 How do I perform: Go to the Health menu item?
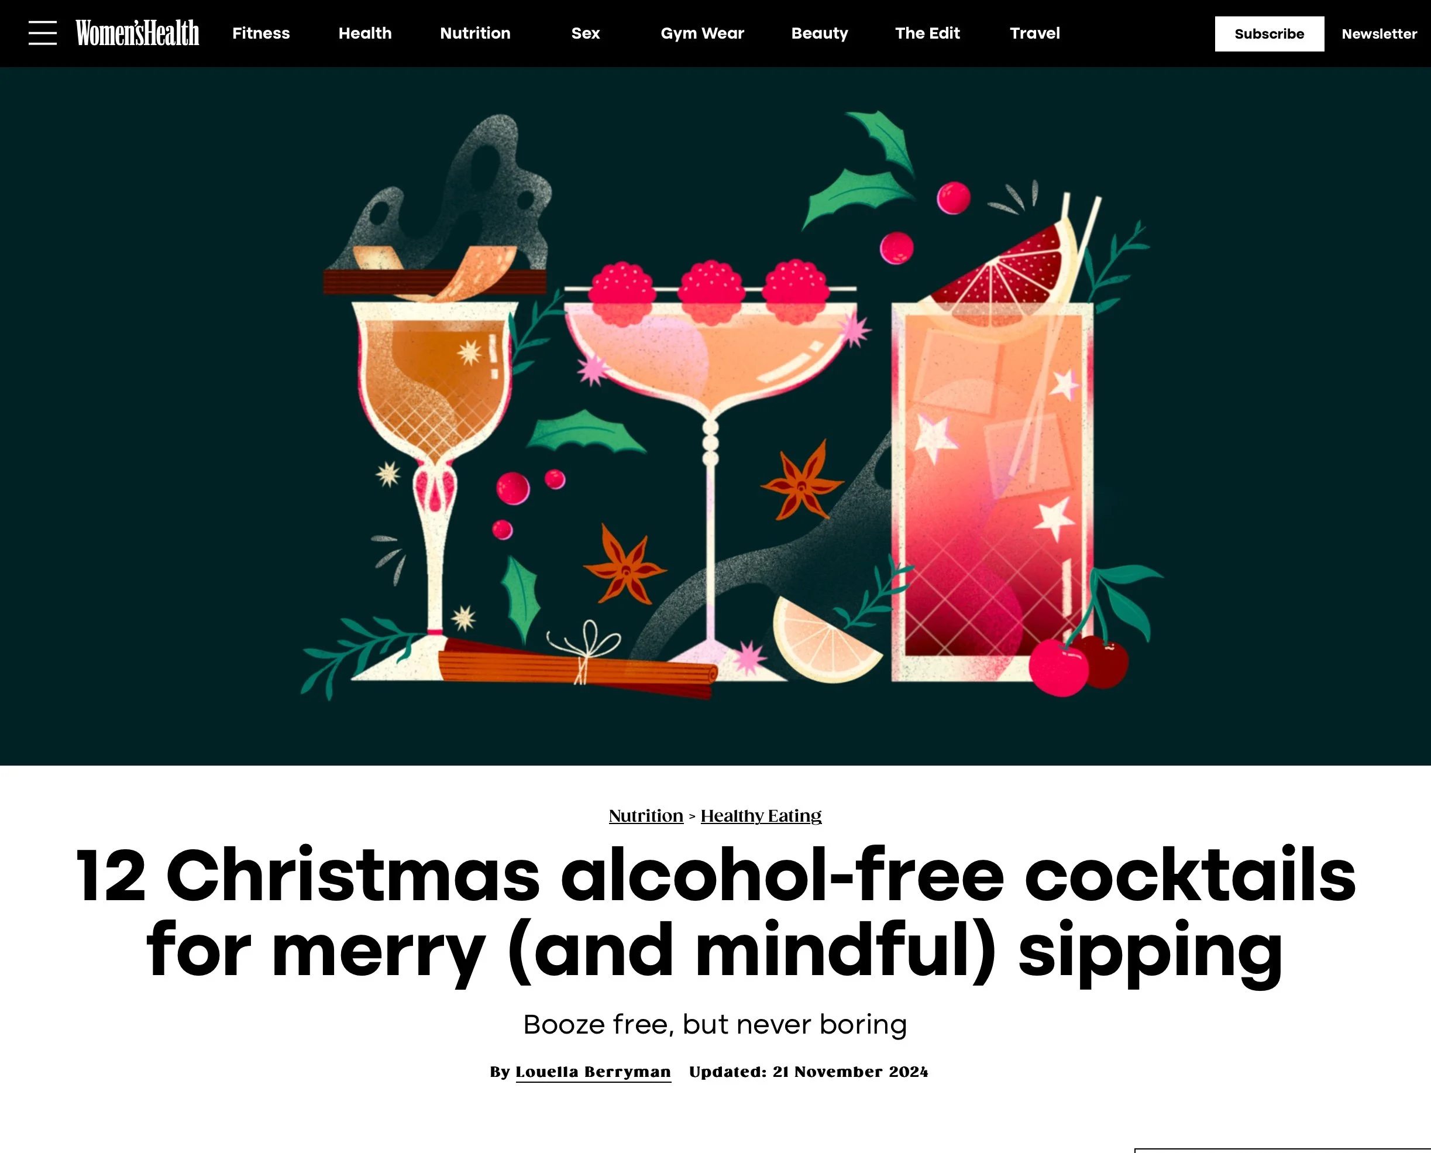point(365,33)
